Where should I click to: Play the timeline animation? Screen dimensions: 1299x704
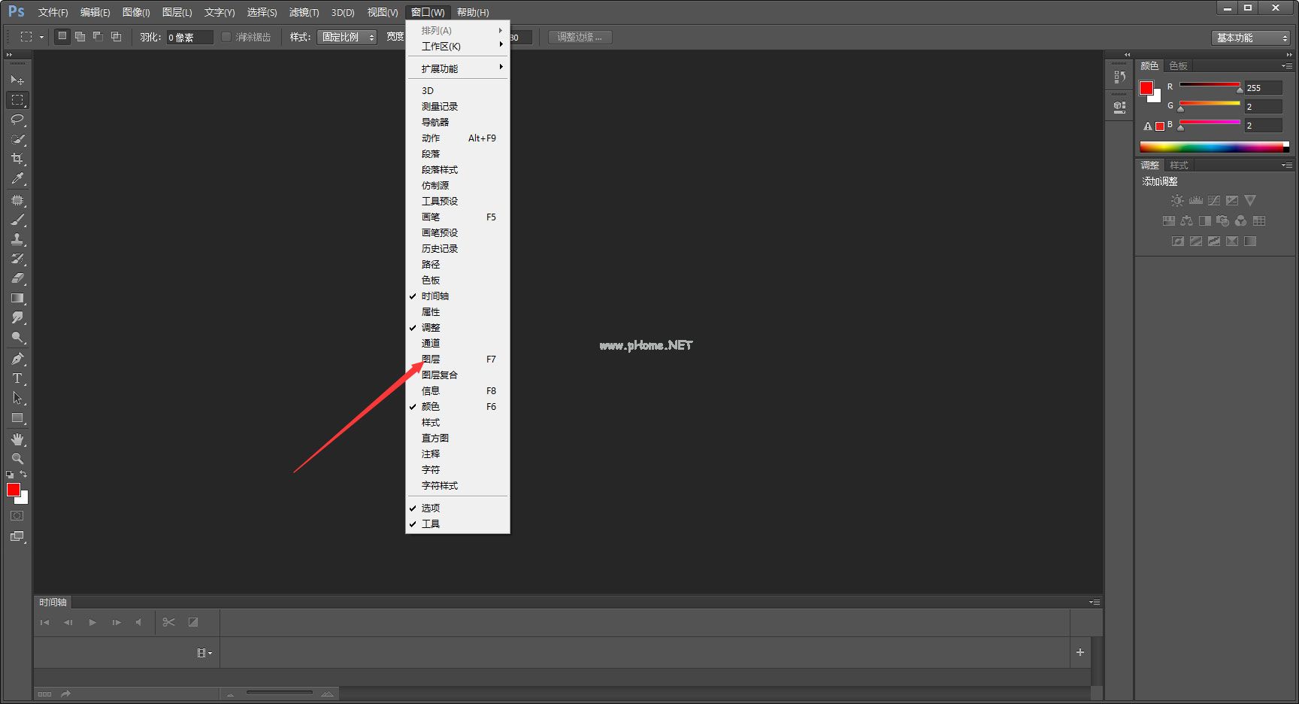92,622
